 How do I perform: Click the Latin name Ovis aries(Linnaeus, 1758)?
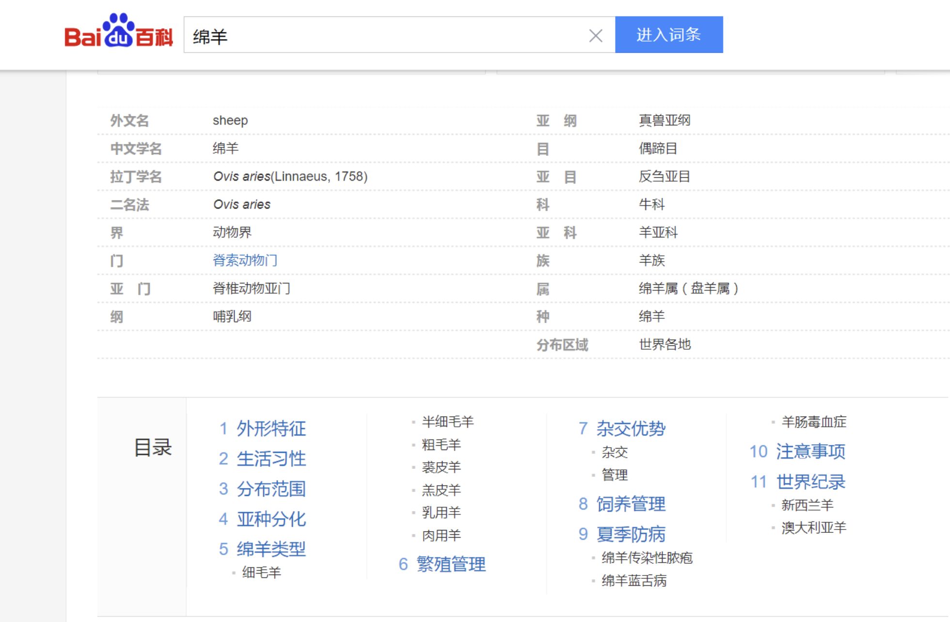tap(290, 176)
